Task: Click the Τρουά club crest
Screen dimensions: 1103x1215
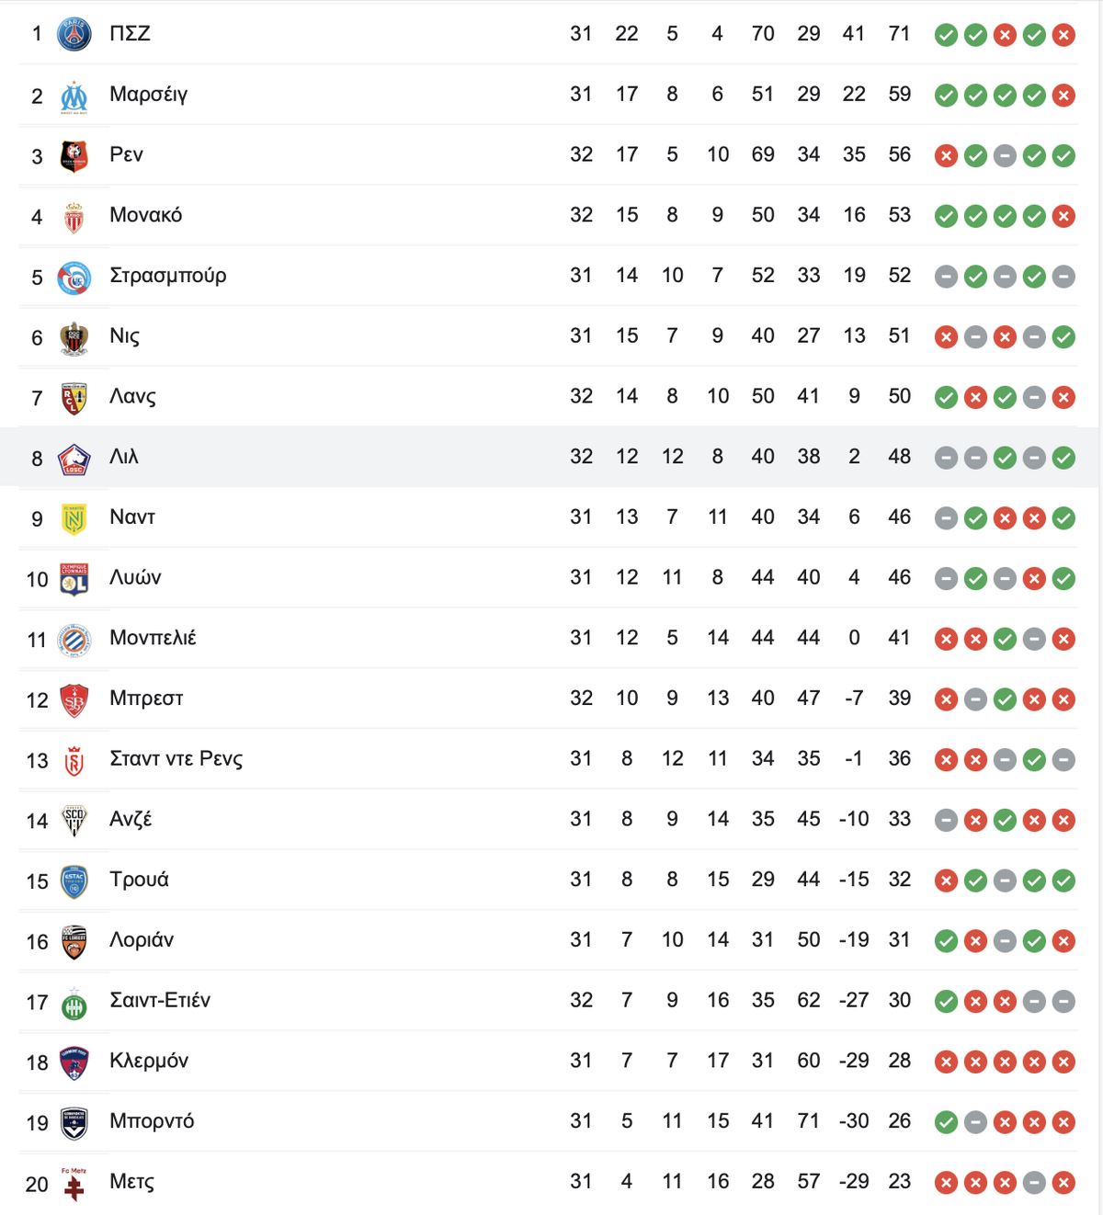Action: (x=74, y=880)
